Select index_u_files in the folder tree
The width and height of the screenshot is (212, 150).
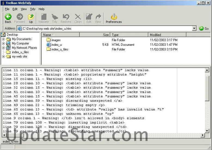click(20, 52)
